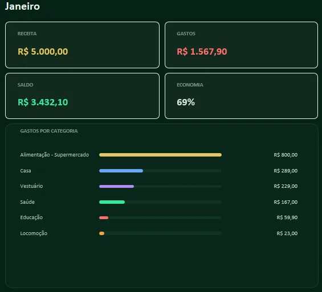
Task: Click the GASTOS POR CATEGORIA heading
Action: pyautogui.click(x=49, y=131)
